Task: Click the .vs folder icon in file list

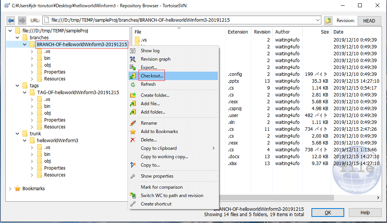Action: coord(137,40)
